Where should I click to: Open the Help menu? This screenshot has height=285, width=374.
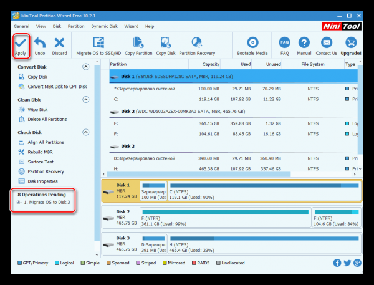coord(150,26)
